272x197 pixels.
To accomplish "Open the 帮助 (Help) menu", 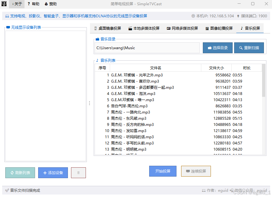I will click(34, 4).
